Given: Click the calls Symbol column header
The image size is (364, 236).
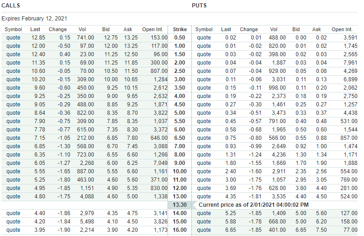Looking at the screenshot, I should pos(13,29).
